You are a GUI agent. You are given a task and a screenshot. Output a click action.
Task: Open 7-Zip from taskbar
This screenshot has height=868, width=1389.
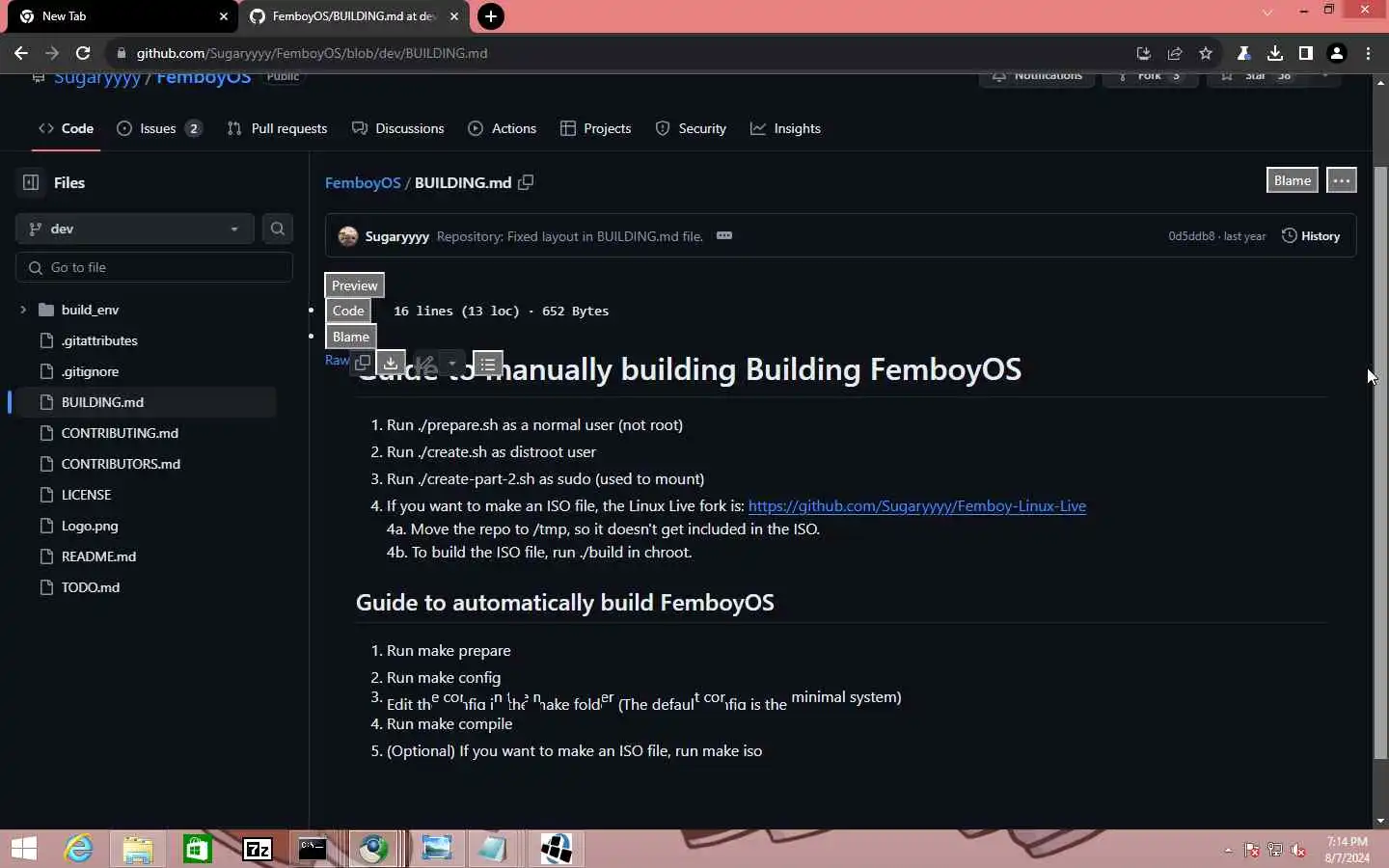coord(258,849)
